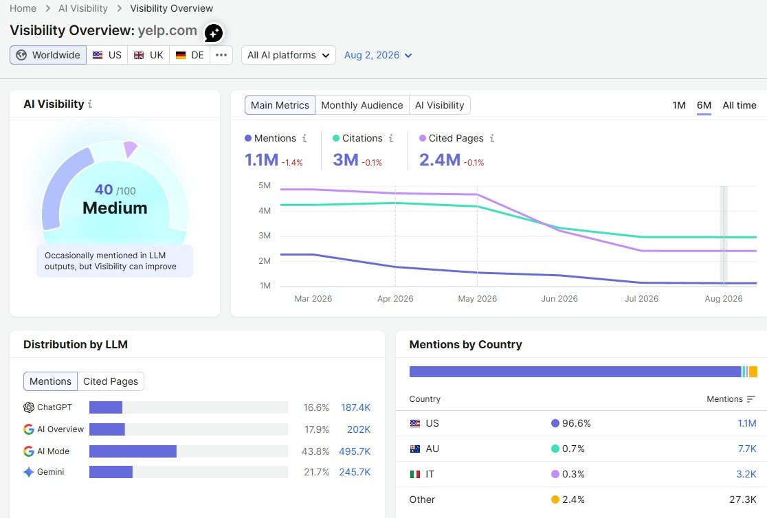The image size is (767, 518).
Task: Open the Aug 2, 2026 date picker
Action: [378, 55]
